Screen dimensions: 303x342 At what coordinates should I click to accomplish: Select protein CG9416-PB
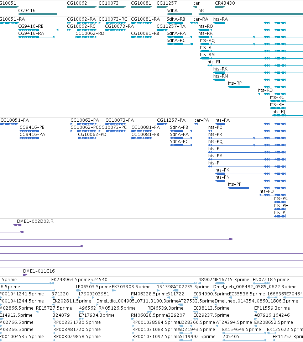[x=32, y=127]
